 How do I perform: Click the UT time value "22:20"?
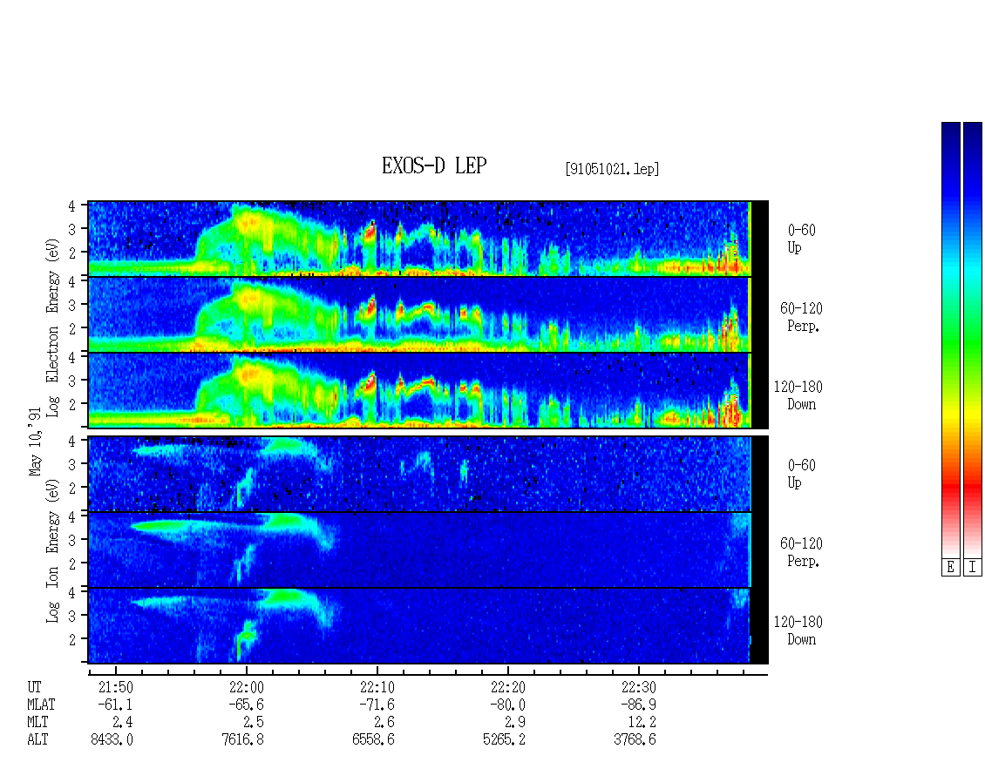[x=507, y=687]
